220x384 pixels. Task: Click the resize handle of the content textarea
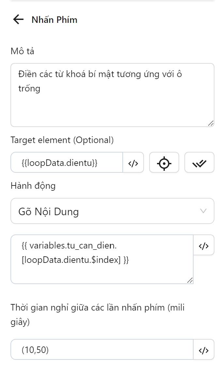189,280
